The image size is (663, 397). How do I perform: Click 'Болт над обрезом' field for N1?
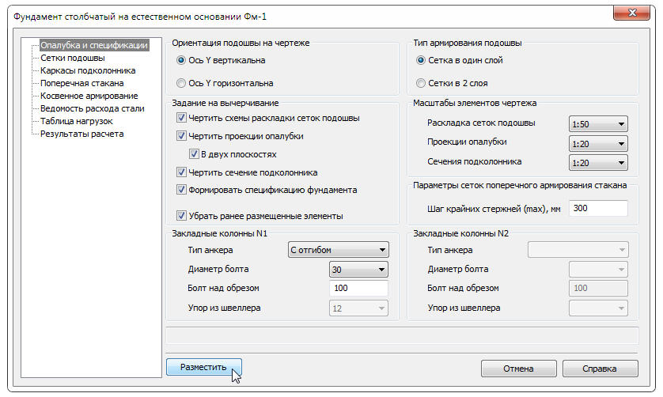coord(358,289)
